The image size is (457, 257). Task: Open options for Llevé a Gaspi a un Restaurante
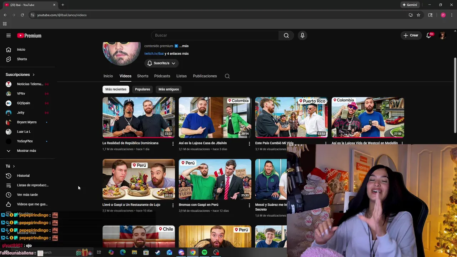click(x=173, y=205)
